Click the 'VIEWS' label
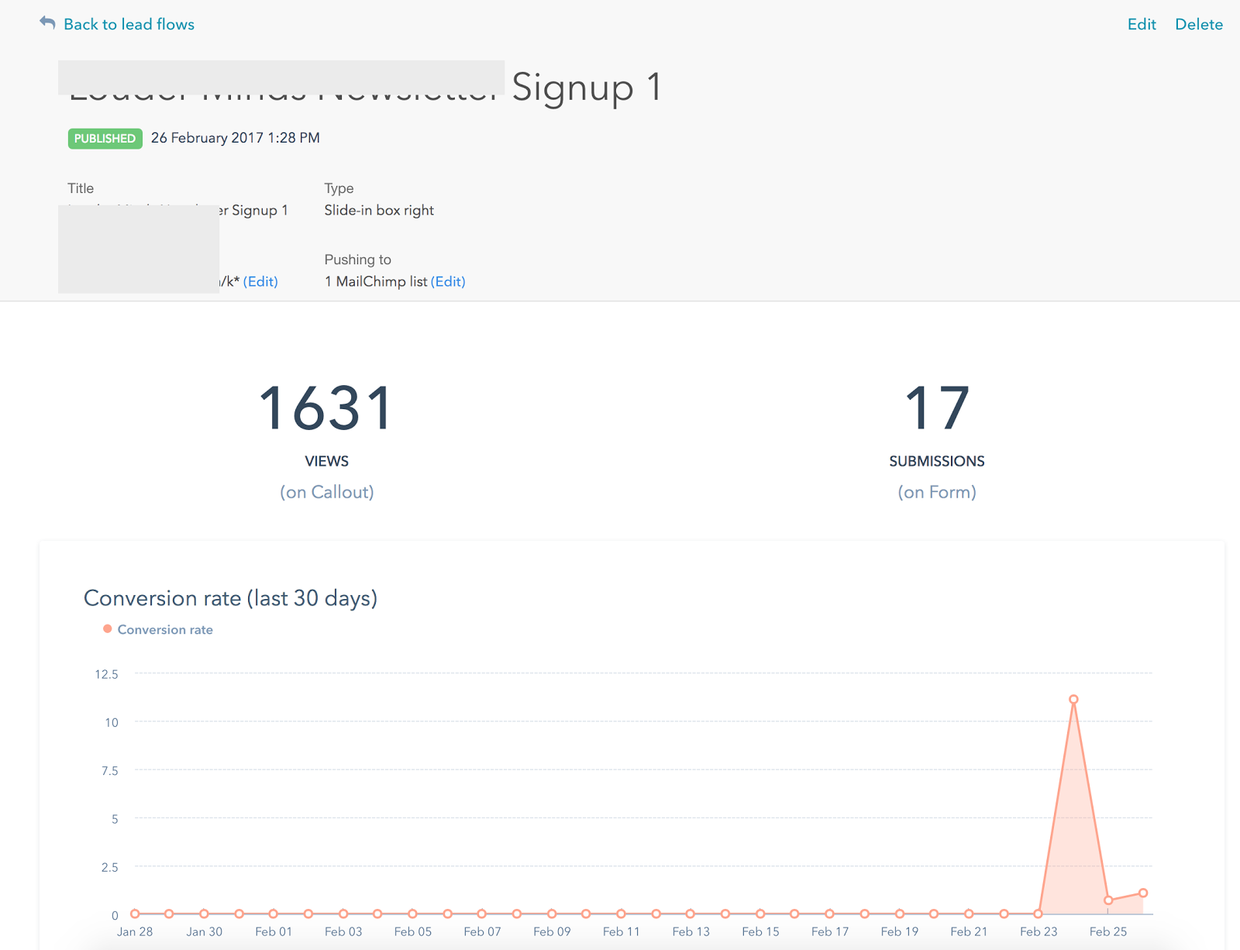 click(x=326, y=461)
